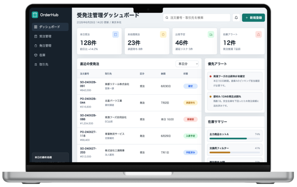Screen dimensions: 297x187
Task: Click the 状態 column header
Action: pos(186,74)
